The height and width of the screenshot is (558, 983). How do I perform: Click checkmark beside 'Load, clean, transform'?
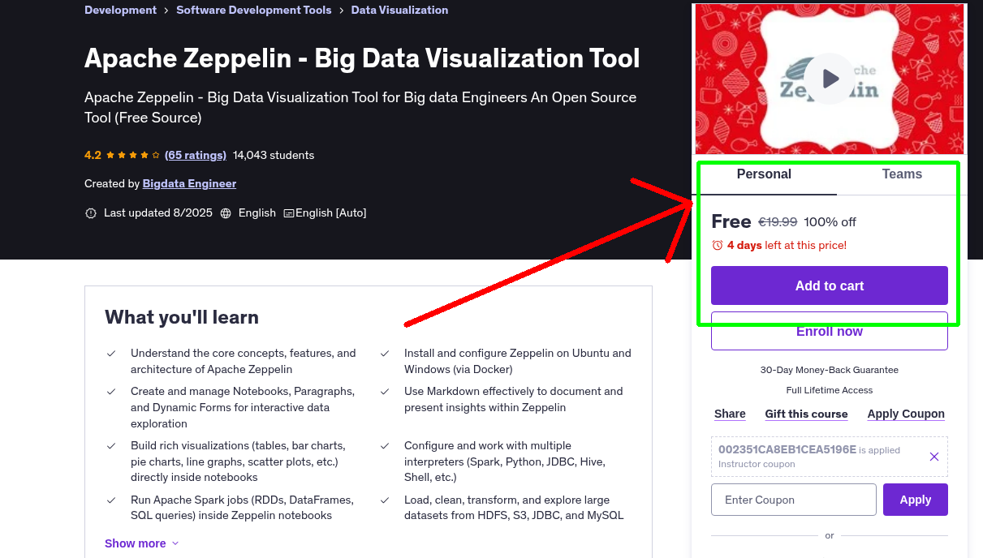click(x=384, y=500)
